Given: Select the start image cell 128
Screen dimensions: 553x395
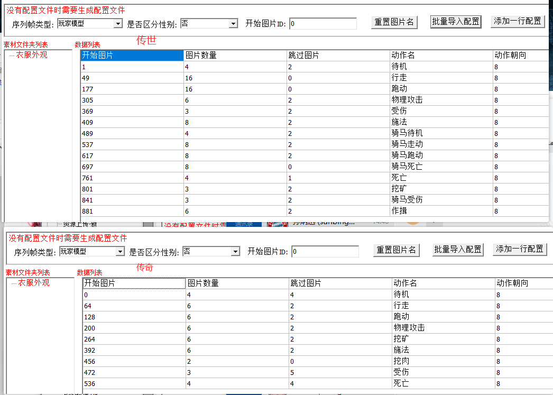Looking at the screenshot, I should (x=134, y=317).
